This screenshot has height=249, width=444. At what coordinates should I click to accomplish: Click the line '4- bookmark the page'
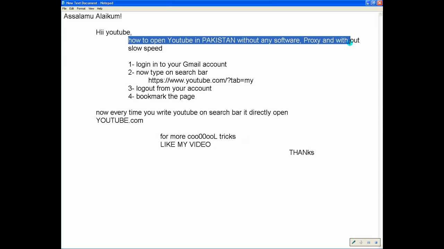pyautogui.click(x=161, y=96)
